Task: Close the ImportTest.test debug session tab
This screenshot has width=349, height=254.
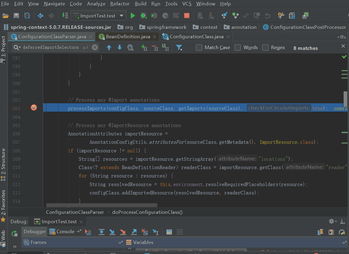Action: (81, 222)
